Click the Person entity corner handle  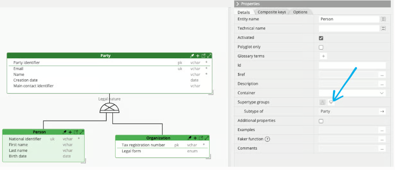click(83, 161)
